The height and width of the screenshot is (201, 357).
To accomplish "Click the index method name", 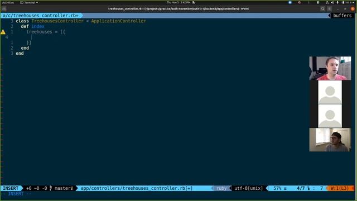I will [38, 26].
